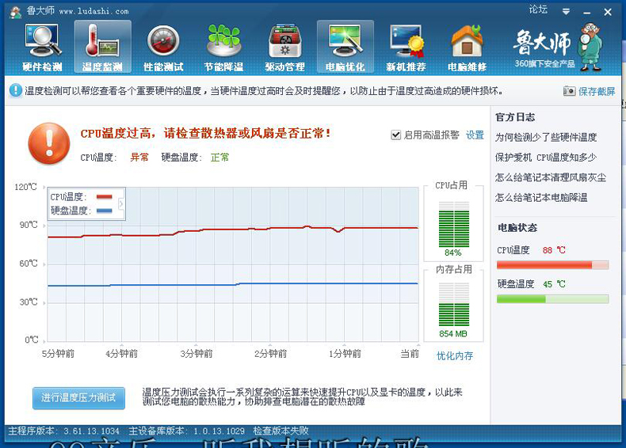Open the 电脑优化 monitor icon
626x448 pixels.
pos(345,47)
